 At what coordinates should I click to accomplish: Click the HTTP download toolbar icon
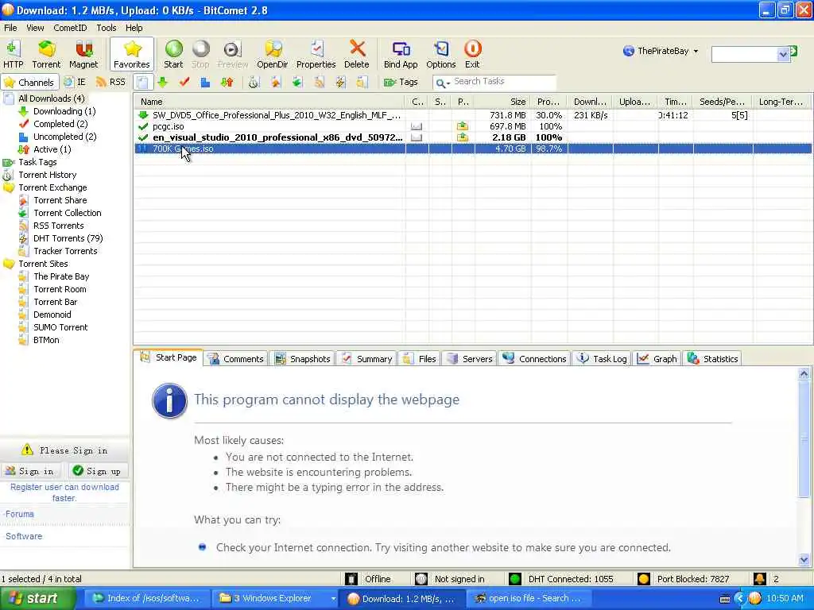tap(13, 54)
